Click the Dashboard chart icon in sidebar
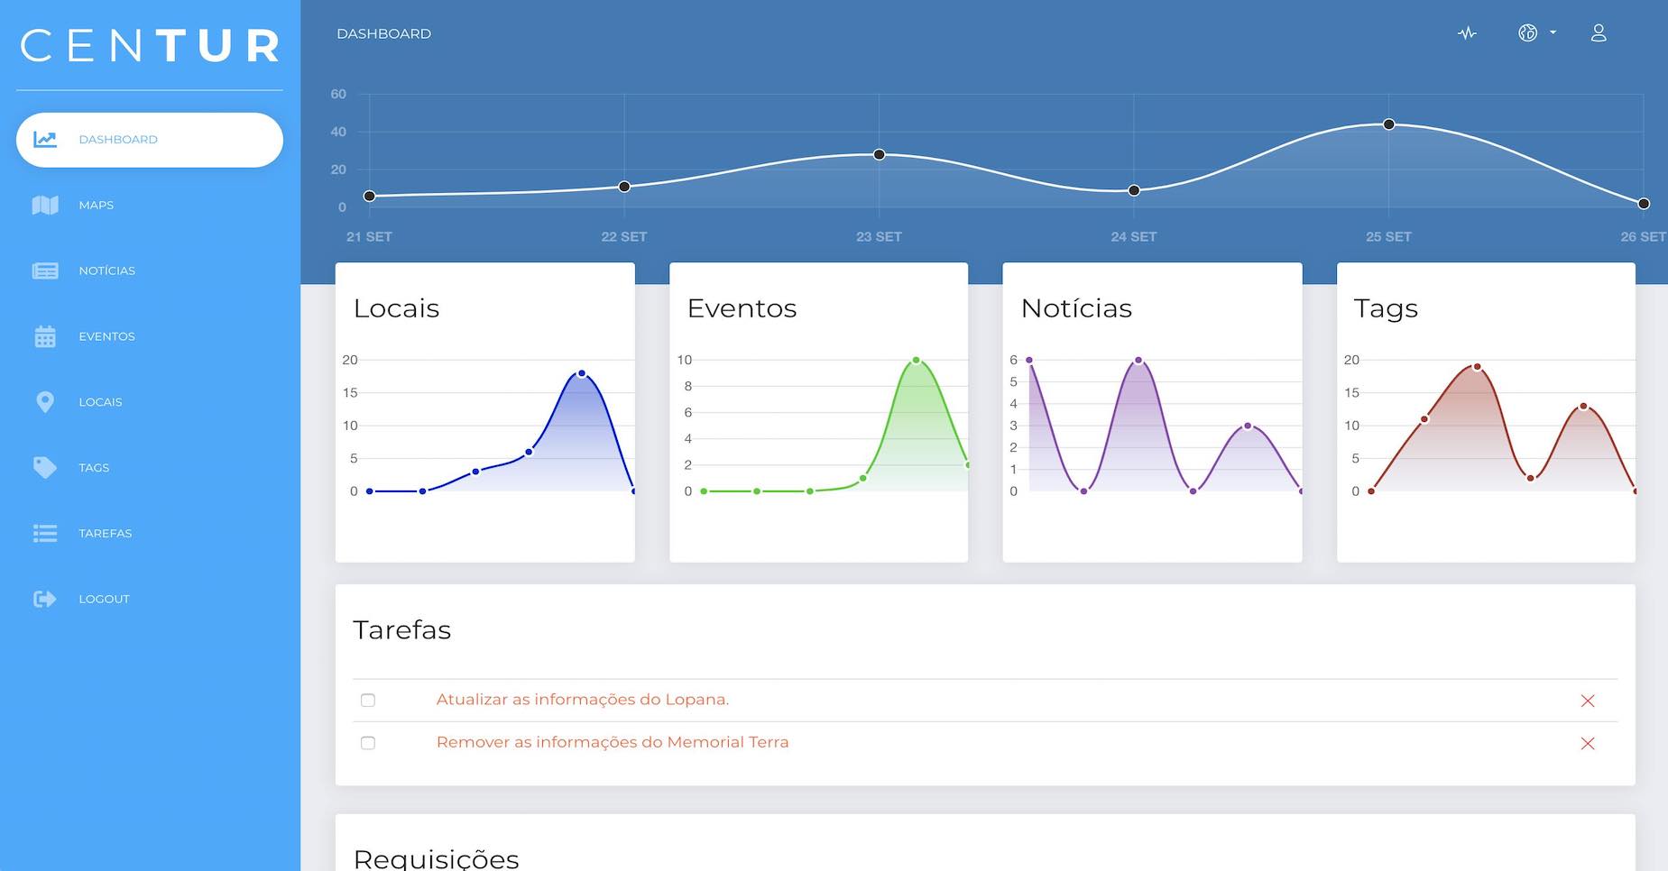Image resolution: width=1668 pixels, height=871 pixels. (45, 140)
